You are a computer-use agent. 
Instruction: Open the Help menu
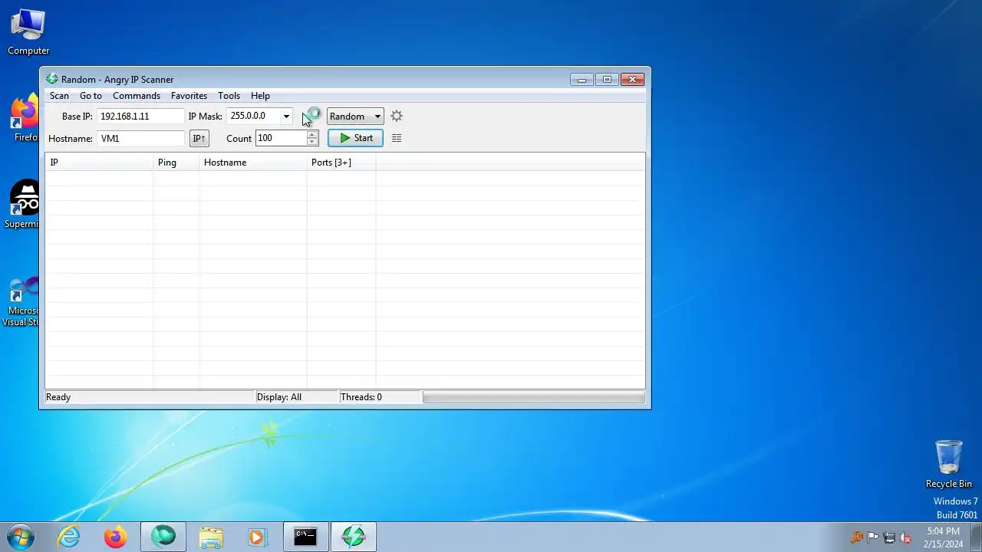point(260,96)
